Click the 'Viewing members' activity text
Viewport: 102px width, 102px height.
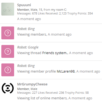[x=32, y=35]
